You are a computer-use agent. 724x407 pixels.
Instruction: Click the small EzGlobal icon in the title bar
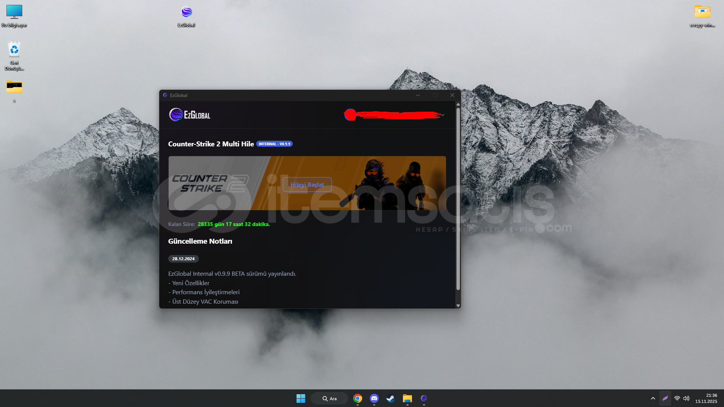tap(165, 95)
